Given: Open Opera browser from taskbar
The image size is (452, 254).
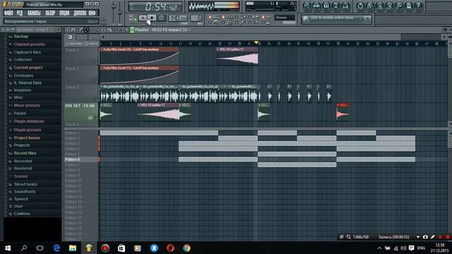Looking at the screenshot, I should tap(170, 248).
